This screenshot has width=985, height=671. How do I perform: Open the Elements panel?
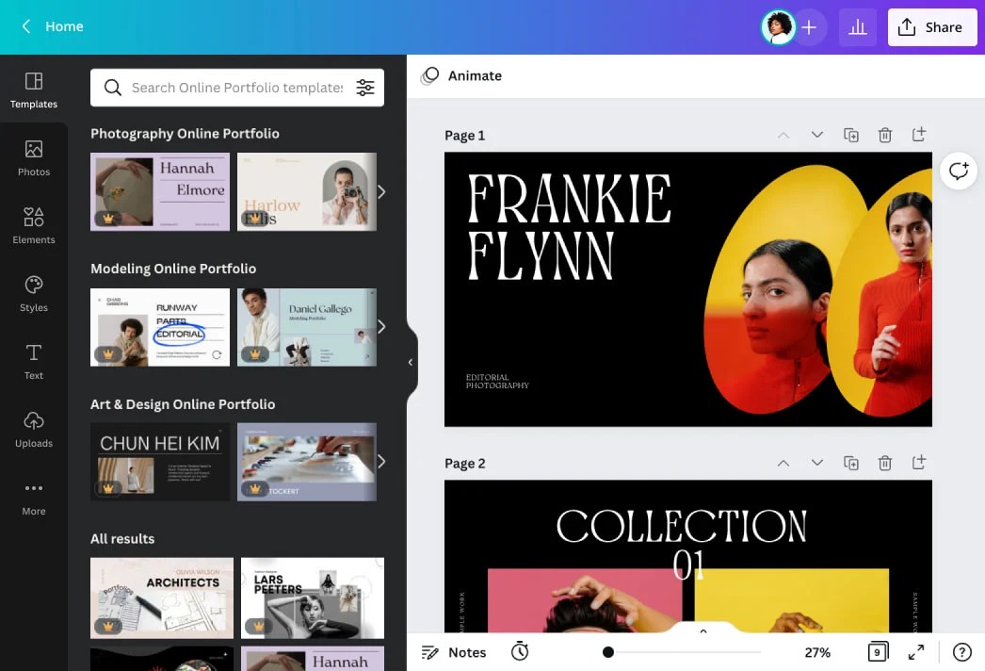[34, 224]
